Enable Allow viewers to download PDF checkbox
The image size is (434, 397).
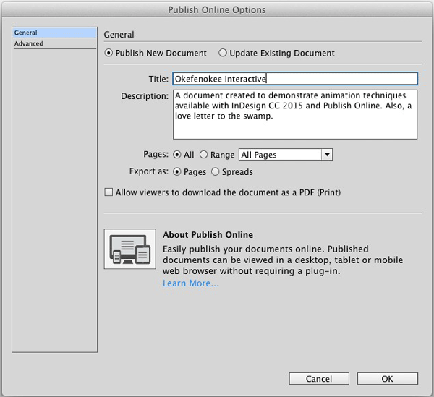(109, 192)
